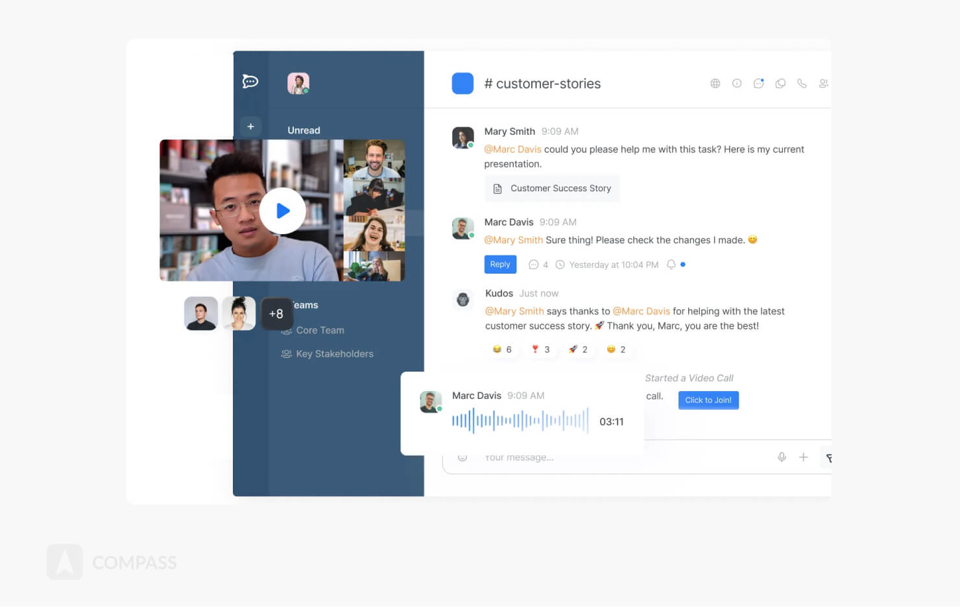
Task: Click the @Mary Smith mention in Marc's reply
Action: tap(513, 240)
